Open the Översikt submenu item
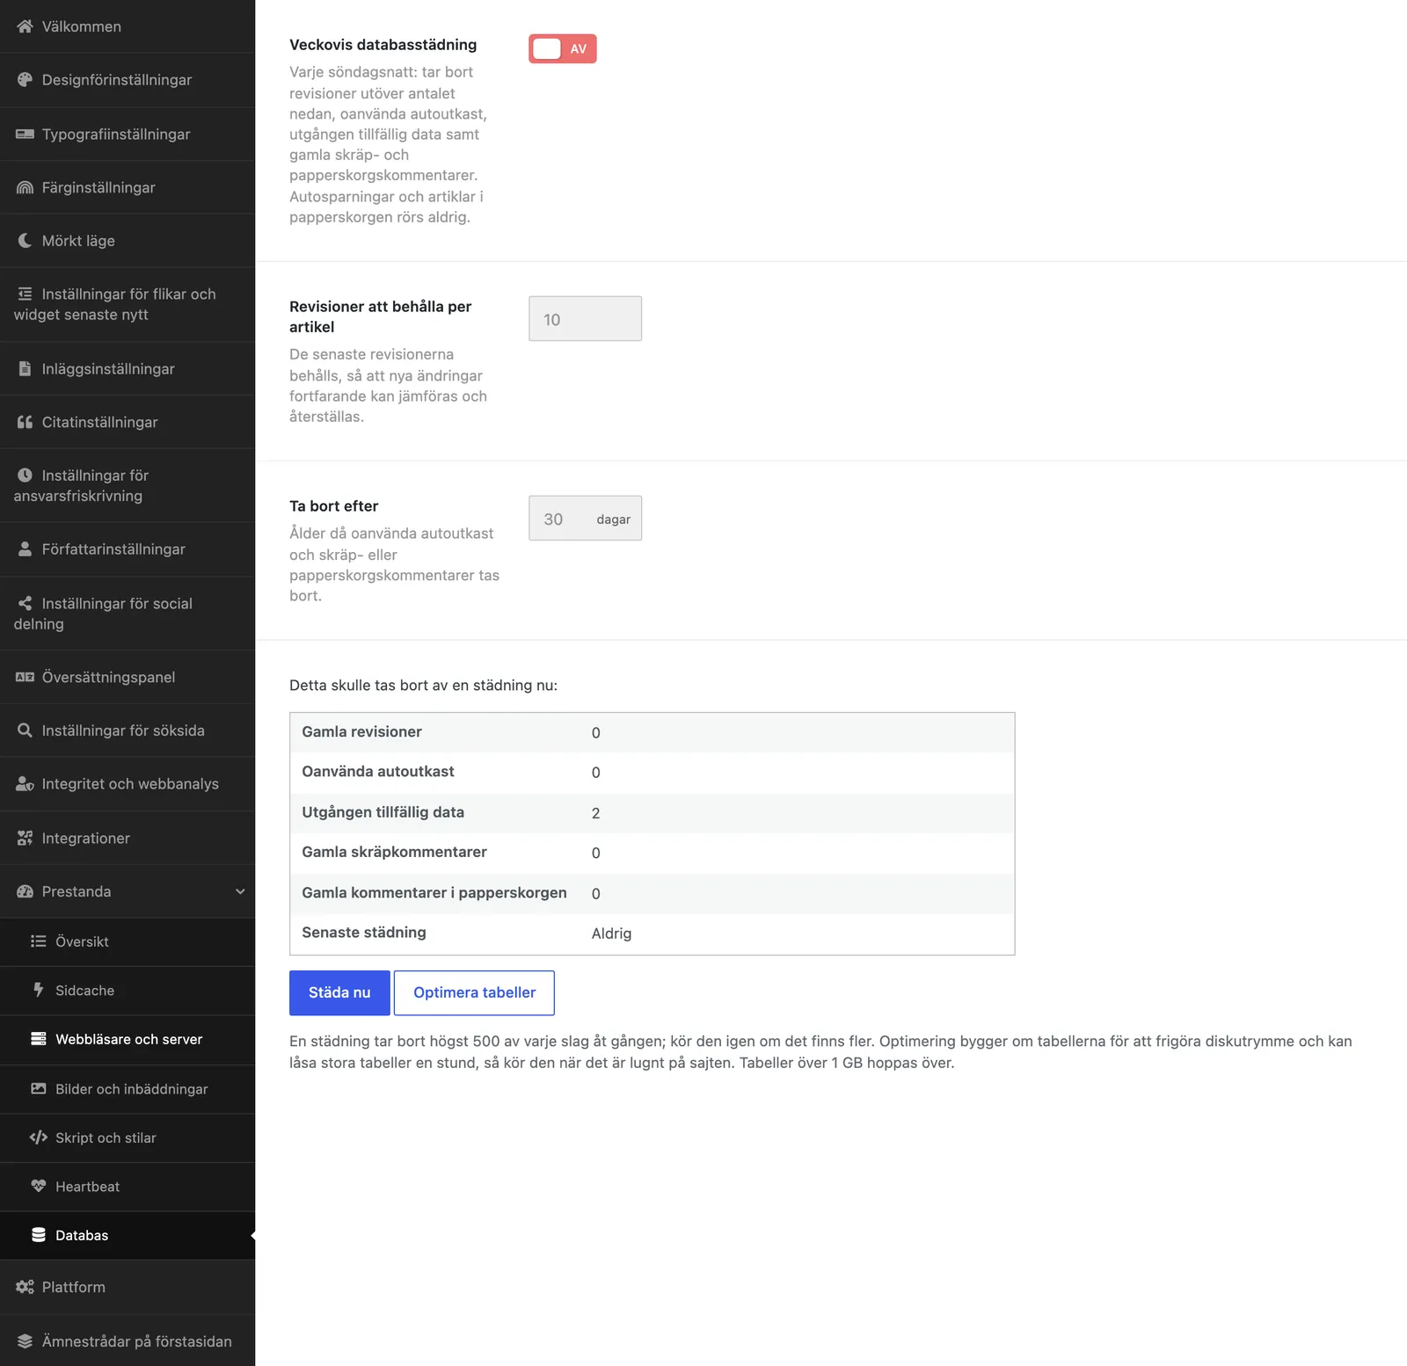Image resolution: width=1407 pixels, height=1366 pixels. pyautogui.click(x=128, y=941)
